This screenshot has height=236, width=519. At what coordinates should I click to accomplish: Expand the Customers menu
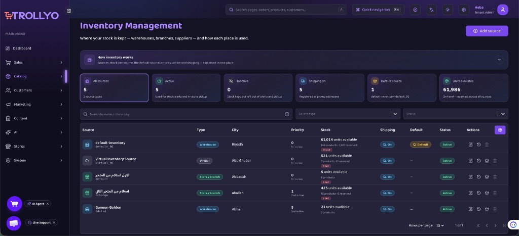pos(34,90)
